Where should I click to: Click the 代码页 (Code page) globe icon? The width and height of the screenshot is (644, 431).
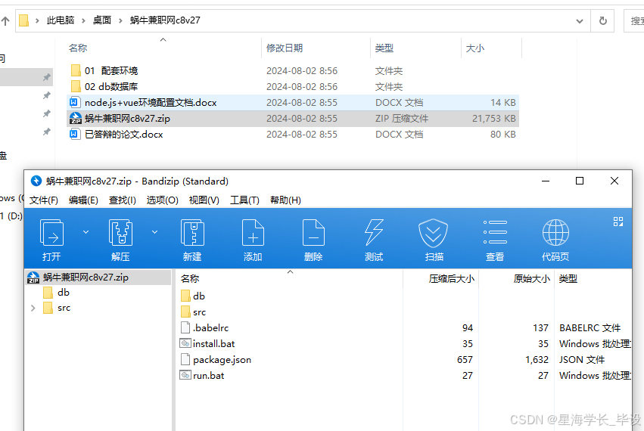click(555, 232)
